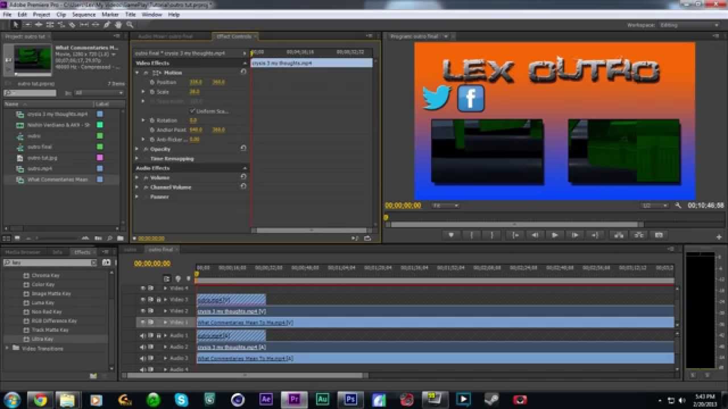Hide Video 1 track eye
Image resolution: width=728 pixels, height=409 pixels.
click(x=143, y=322)
